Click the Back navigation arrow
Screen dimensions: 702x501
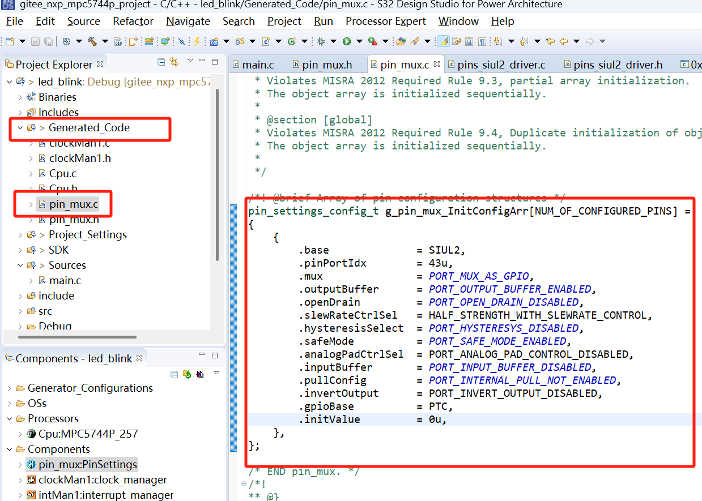[x=564, y=41]
